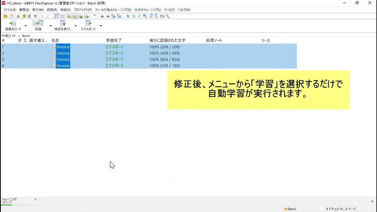This screenshot has width=377, height=212.
Task: Click the 画像をロード load images button
Action: coord(13,26)
